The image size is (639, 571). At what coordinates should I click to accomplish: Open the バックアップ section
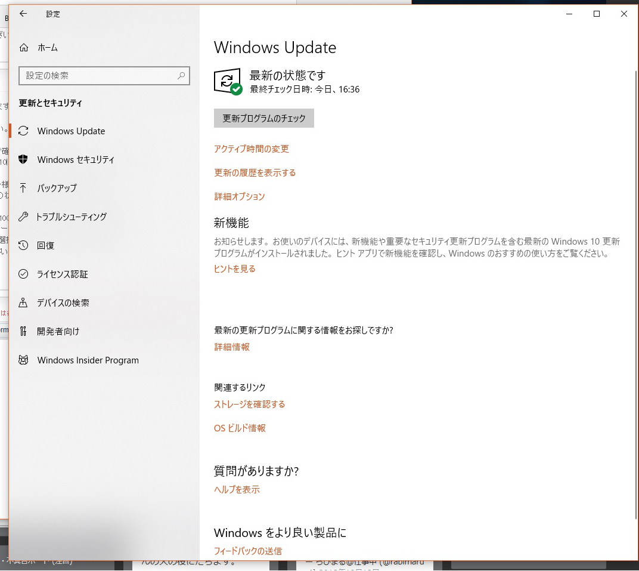tap(104, 188)
